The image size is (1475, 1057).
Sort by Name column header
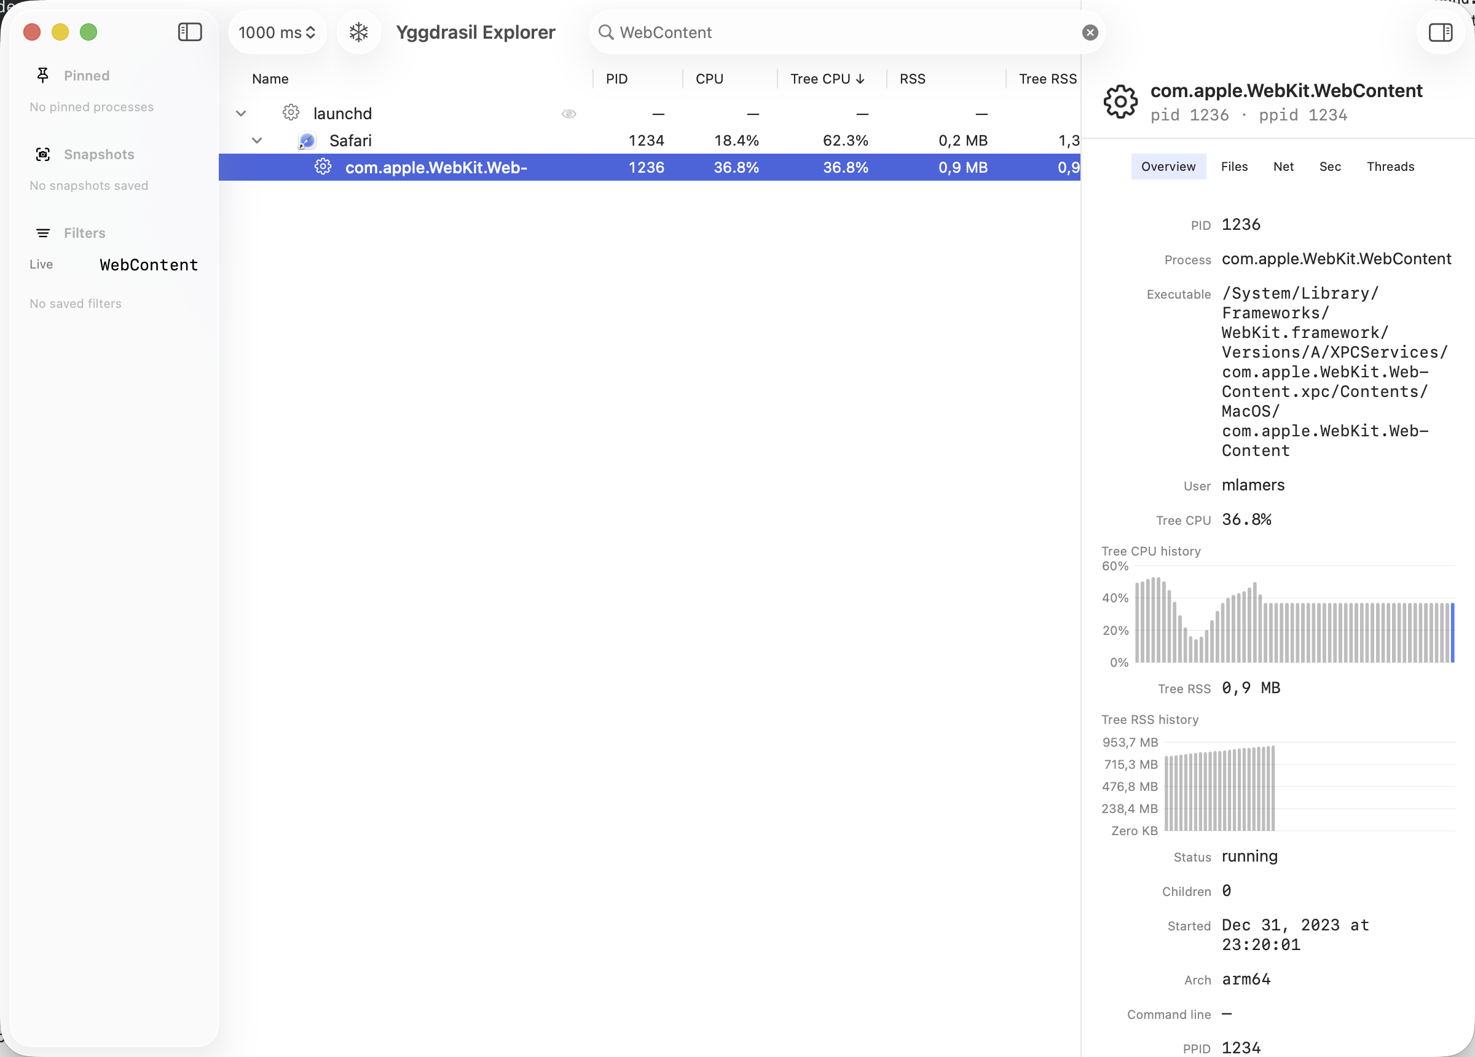270,79
